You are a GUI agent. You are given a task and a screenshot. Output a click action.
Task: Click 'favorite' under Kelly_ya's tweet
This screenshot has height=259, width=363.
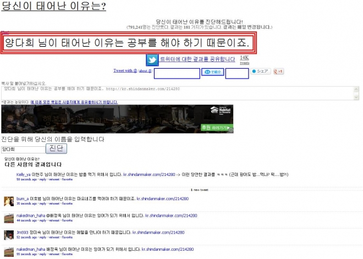(67, 179)
